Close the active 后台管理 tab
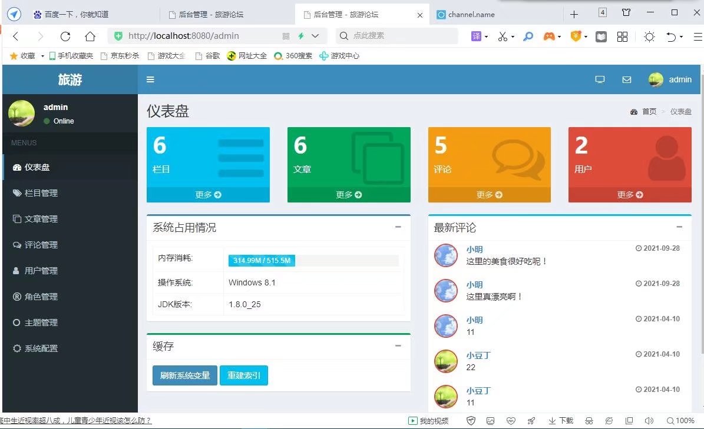The width and height of the screenshot is (704, 429). 420,15
